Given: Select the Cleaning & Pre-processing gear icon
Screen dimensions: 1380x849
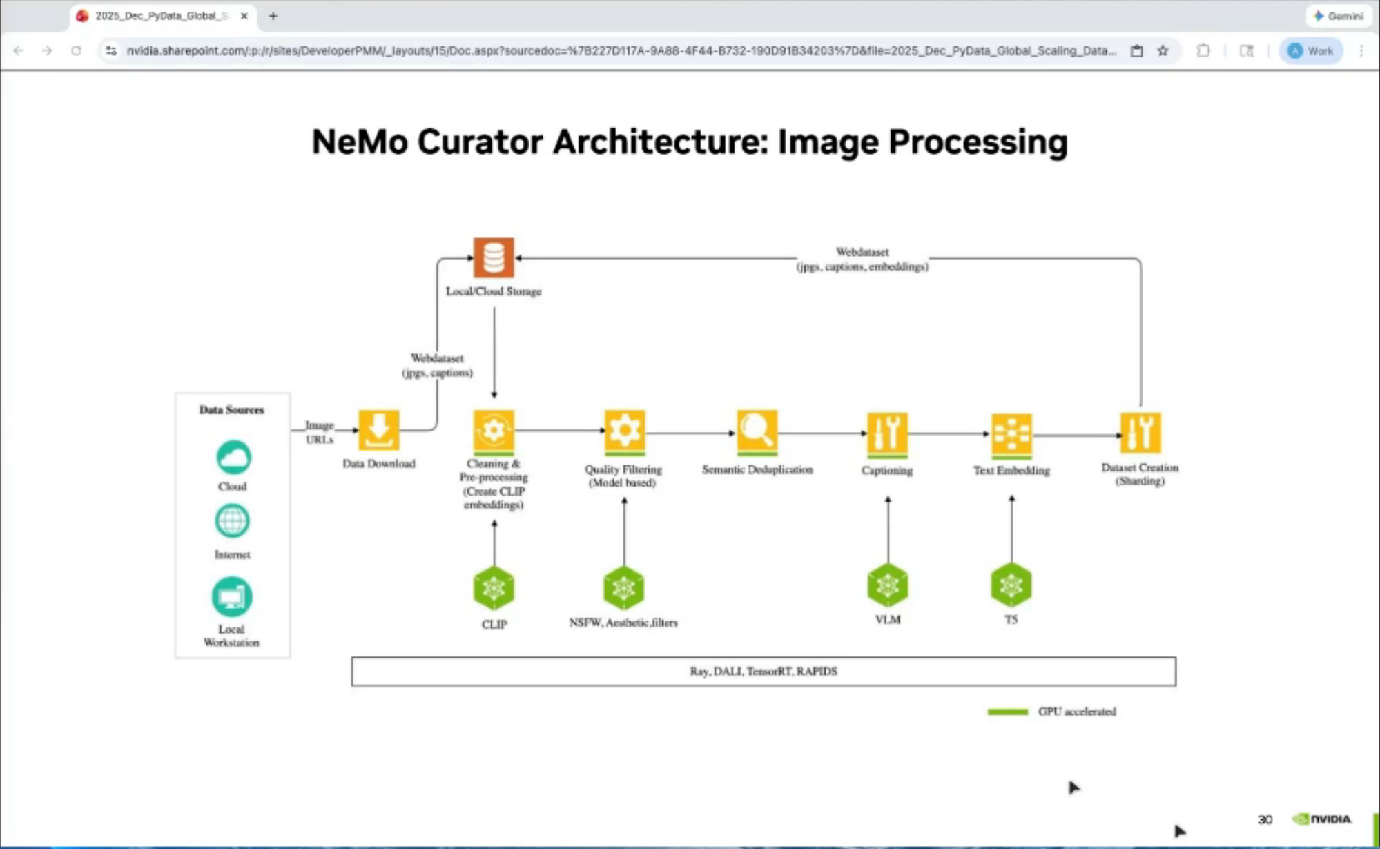Looking at the screenshot, I should pos(494,431).
